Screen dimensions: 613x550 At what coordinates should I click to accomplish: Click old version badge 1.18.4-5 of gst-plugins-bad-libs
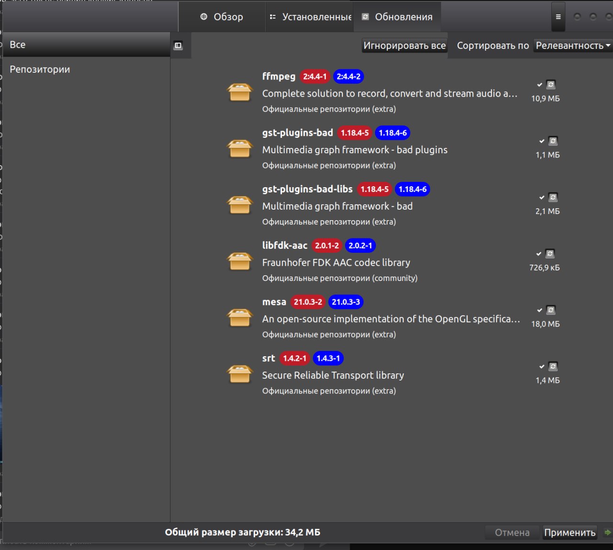pyautogui.click(x=375, y=189)
